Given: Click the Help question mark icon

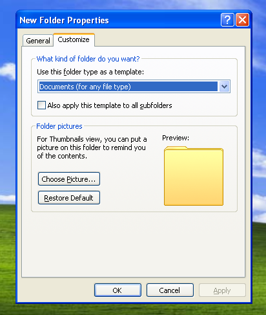Looking at the screenshot, I should click(227, 20).
